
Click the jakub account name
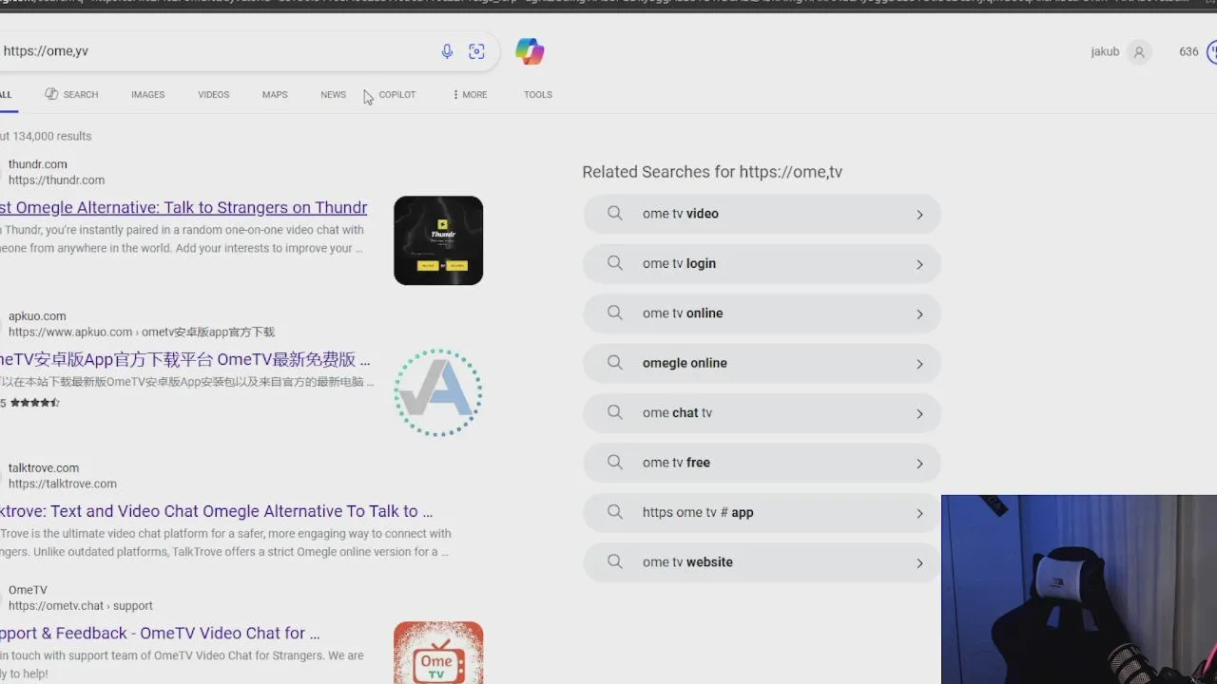coord(1105,52)
